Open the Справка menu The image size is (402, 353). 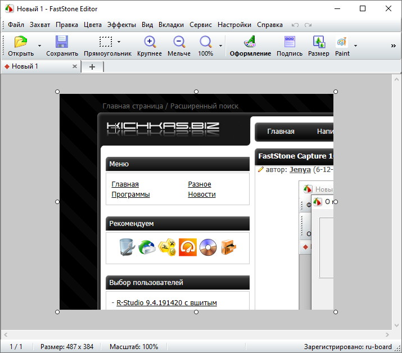click(270, 25)
